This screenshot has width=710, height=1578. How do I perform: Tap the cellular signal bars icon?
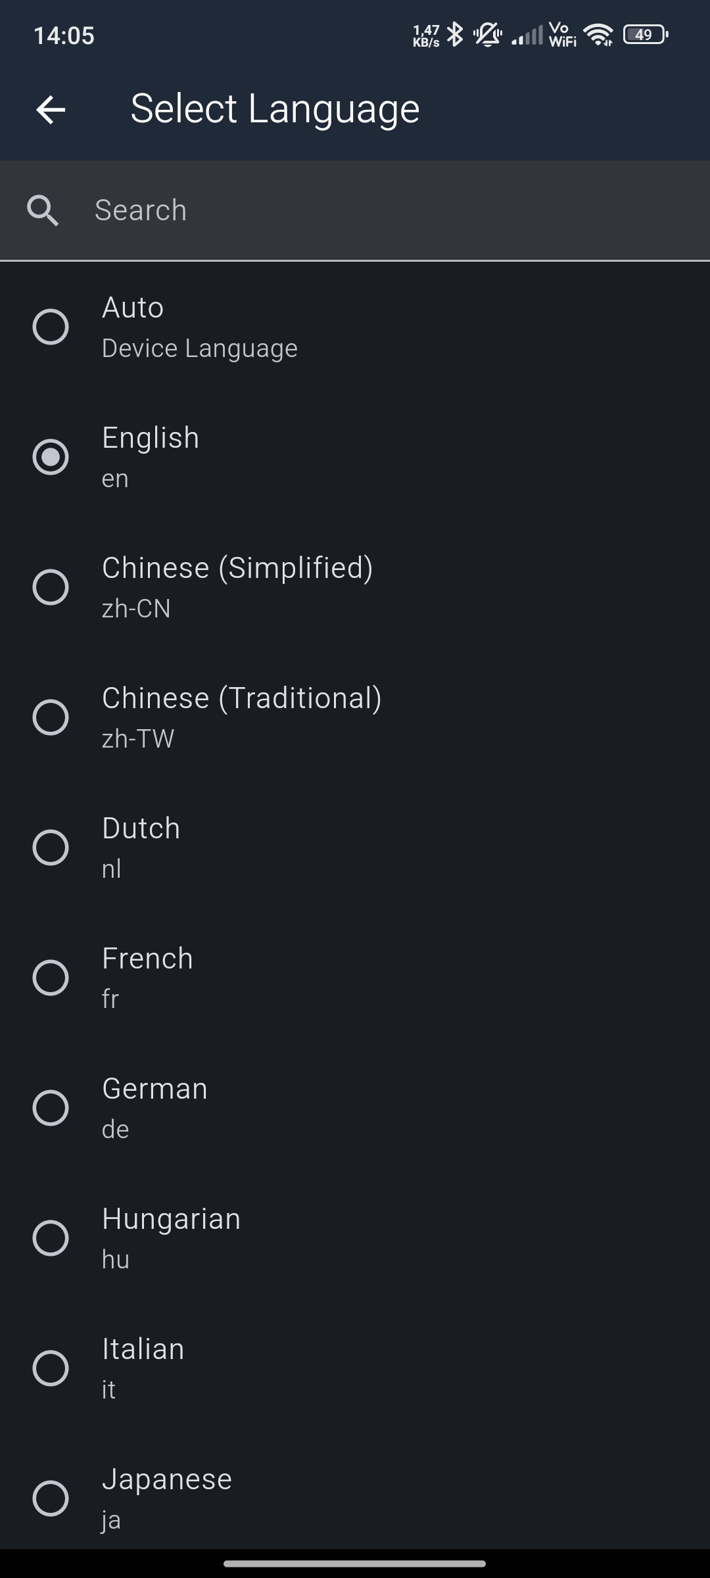tap(527, 35)
